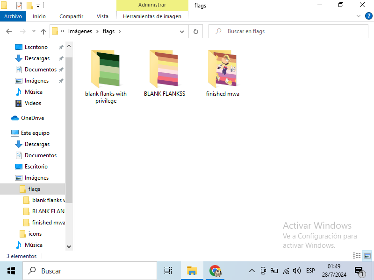Refresh the flags folder view
Screen dimensions: 374x280
tap(195, 31)
